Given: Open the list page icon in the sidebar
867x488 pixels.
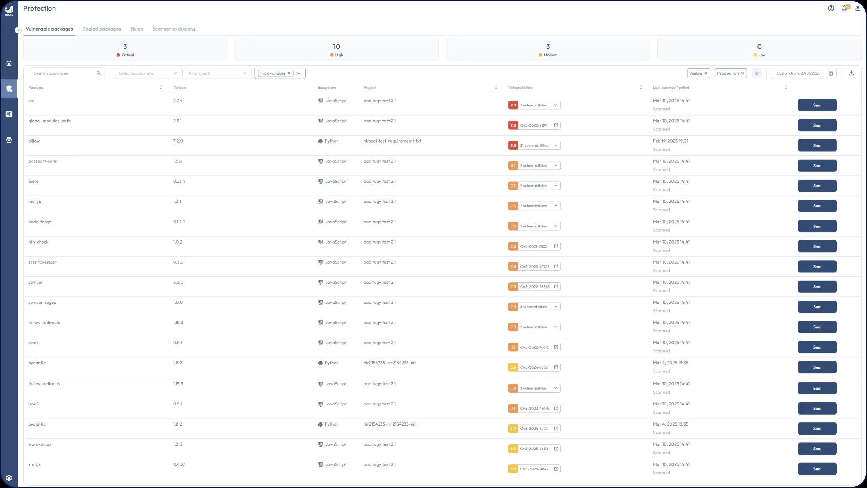Looking at the screenshot, I should point(9,114).
